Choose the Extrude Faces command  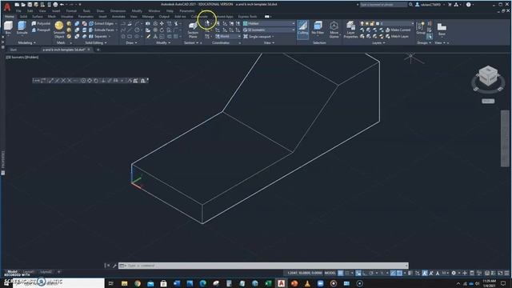pyautogui.click(x=102, y=30)
